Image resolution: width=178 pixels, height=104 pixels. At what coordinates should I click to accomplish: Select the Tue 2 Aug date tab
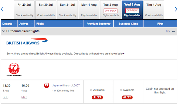(x=111, y=10)
